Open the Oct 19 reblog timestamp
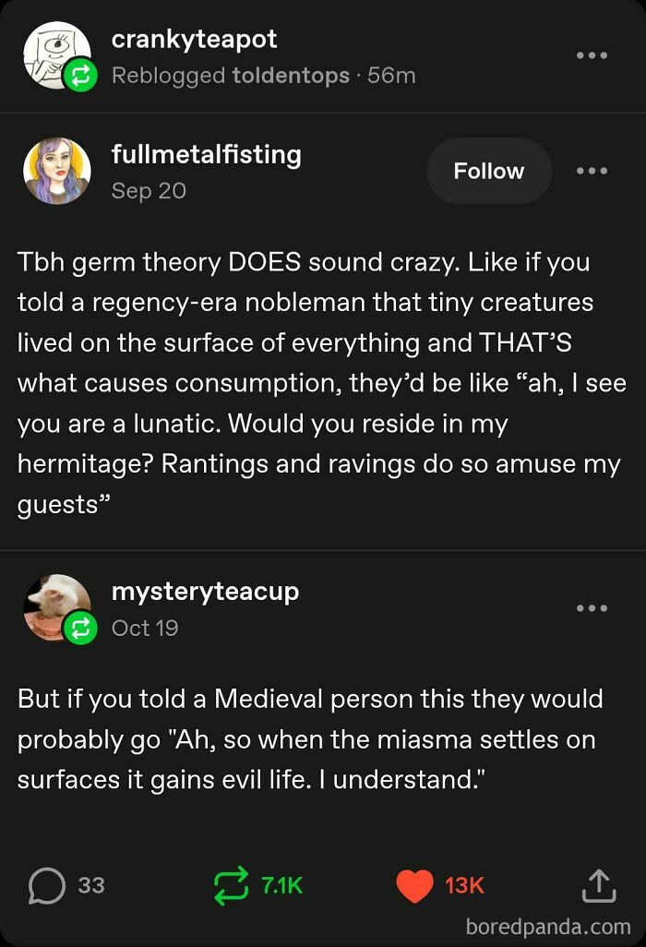The width and height of the screenshot is (646, 947). 145,628
